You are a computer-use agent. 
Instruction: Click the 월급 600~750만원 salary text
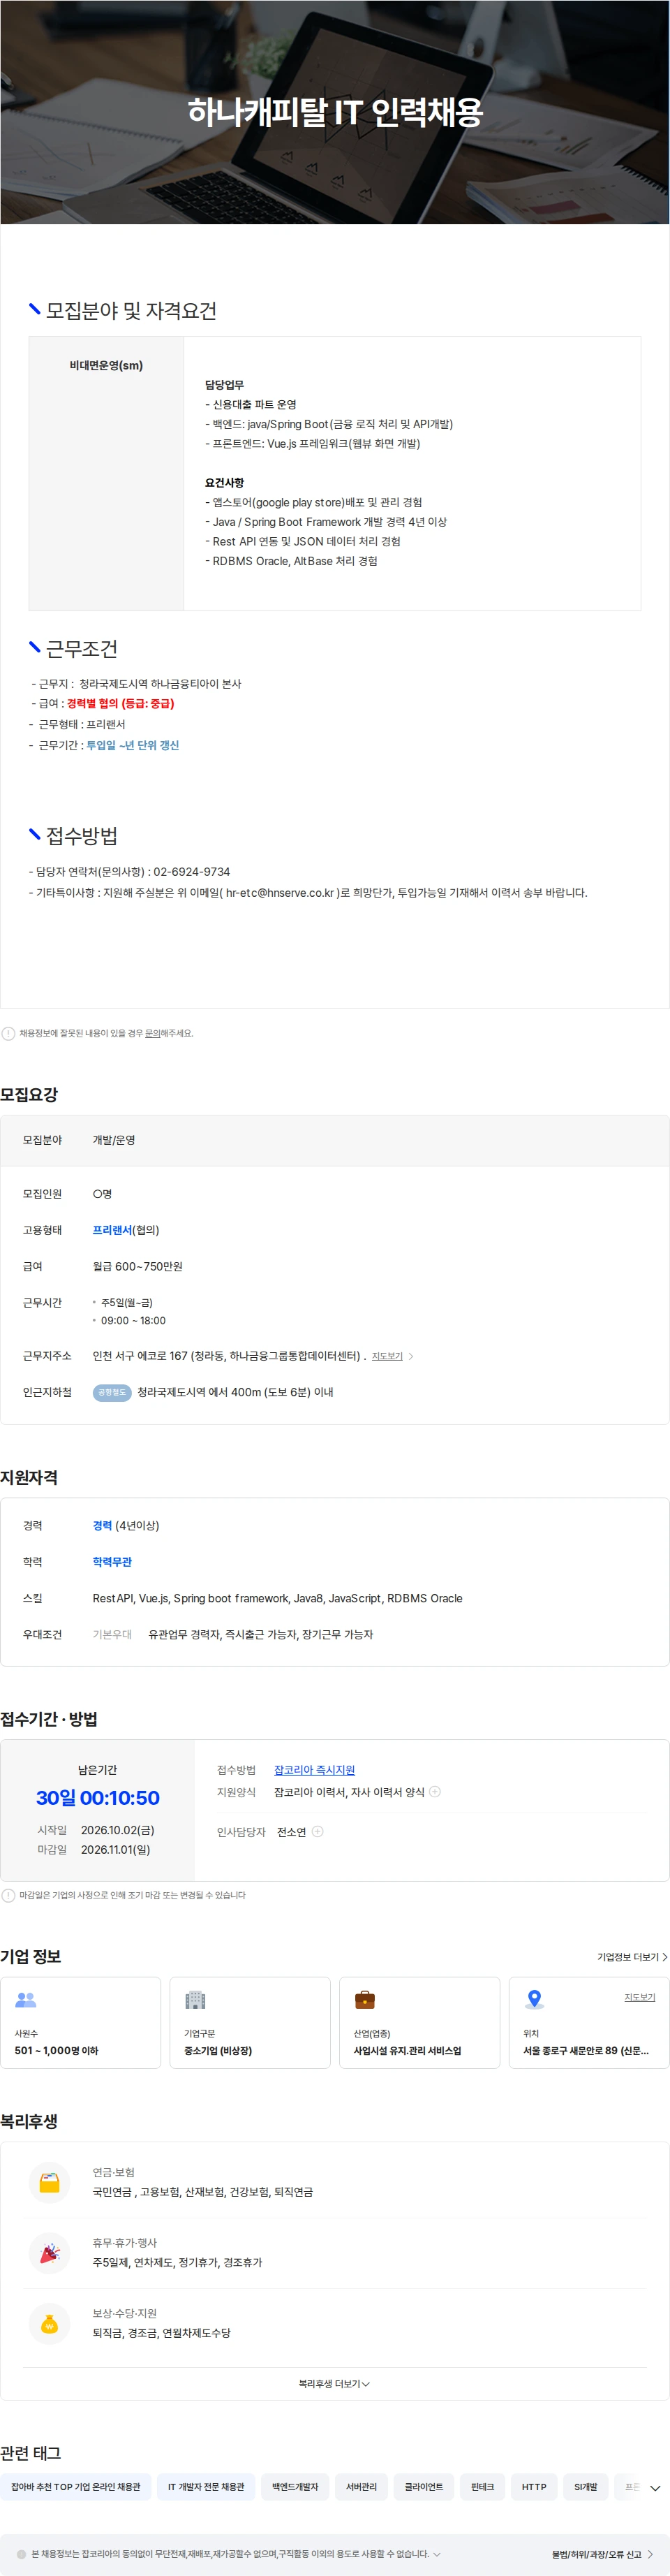[x=137, y=1267]
